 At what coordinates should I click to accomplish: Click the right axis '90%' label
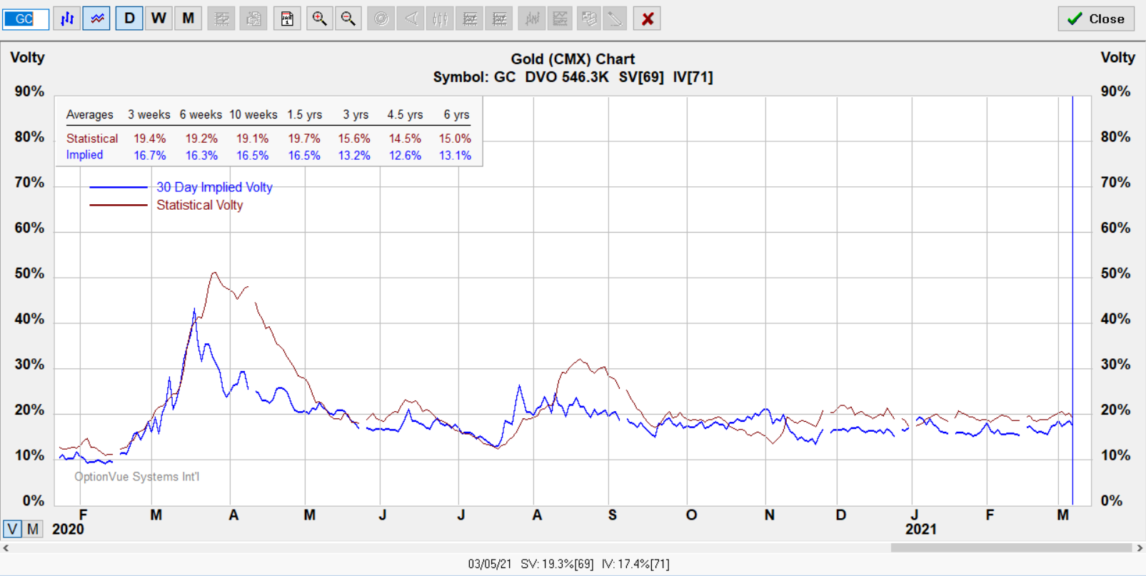pos(1115,91)
